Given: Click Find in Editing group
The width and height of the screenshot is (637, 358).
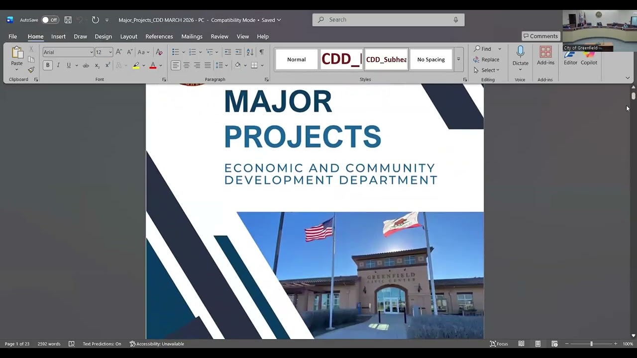Looking at the screenshot, I should click(482, 49).
